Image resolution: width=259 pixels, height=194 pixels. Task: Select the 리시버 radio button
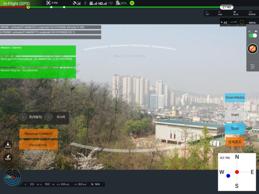coord(49,117)
